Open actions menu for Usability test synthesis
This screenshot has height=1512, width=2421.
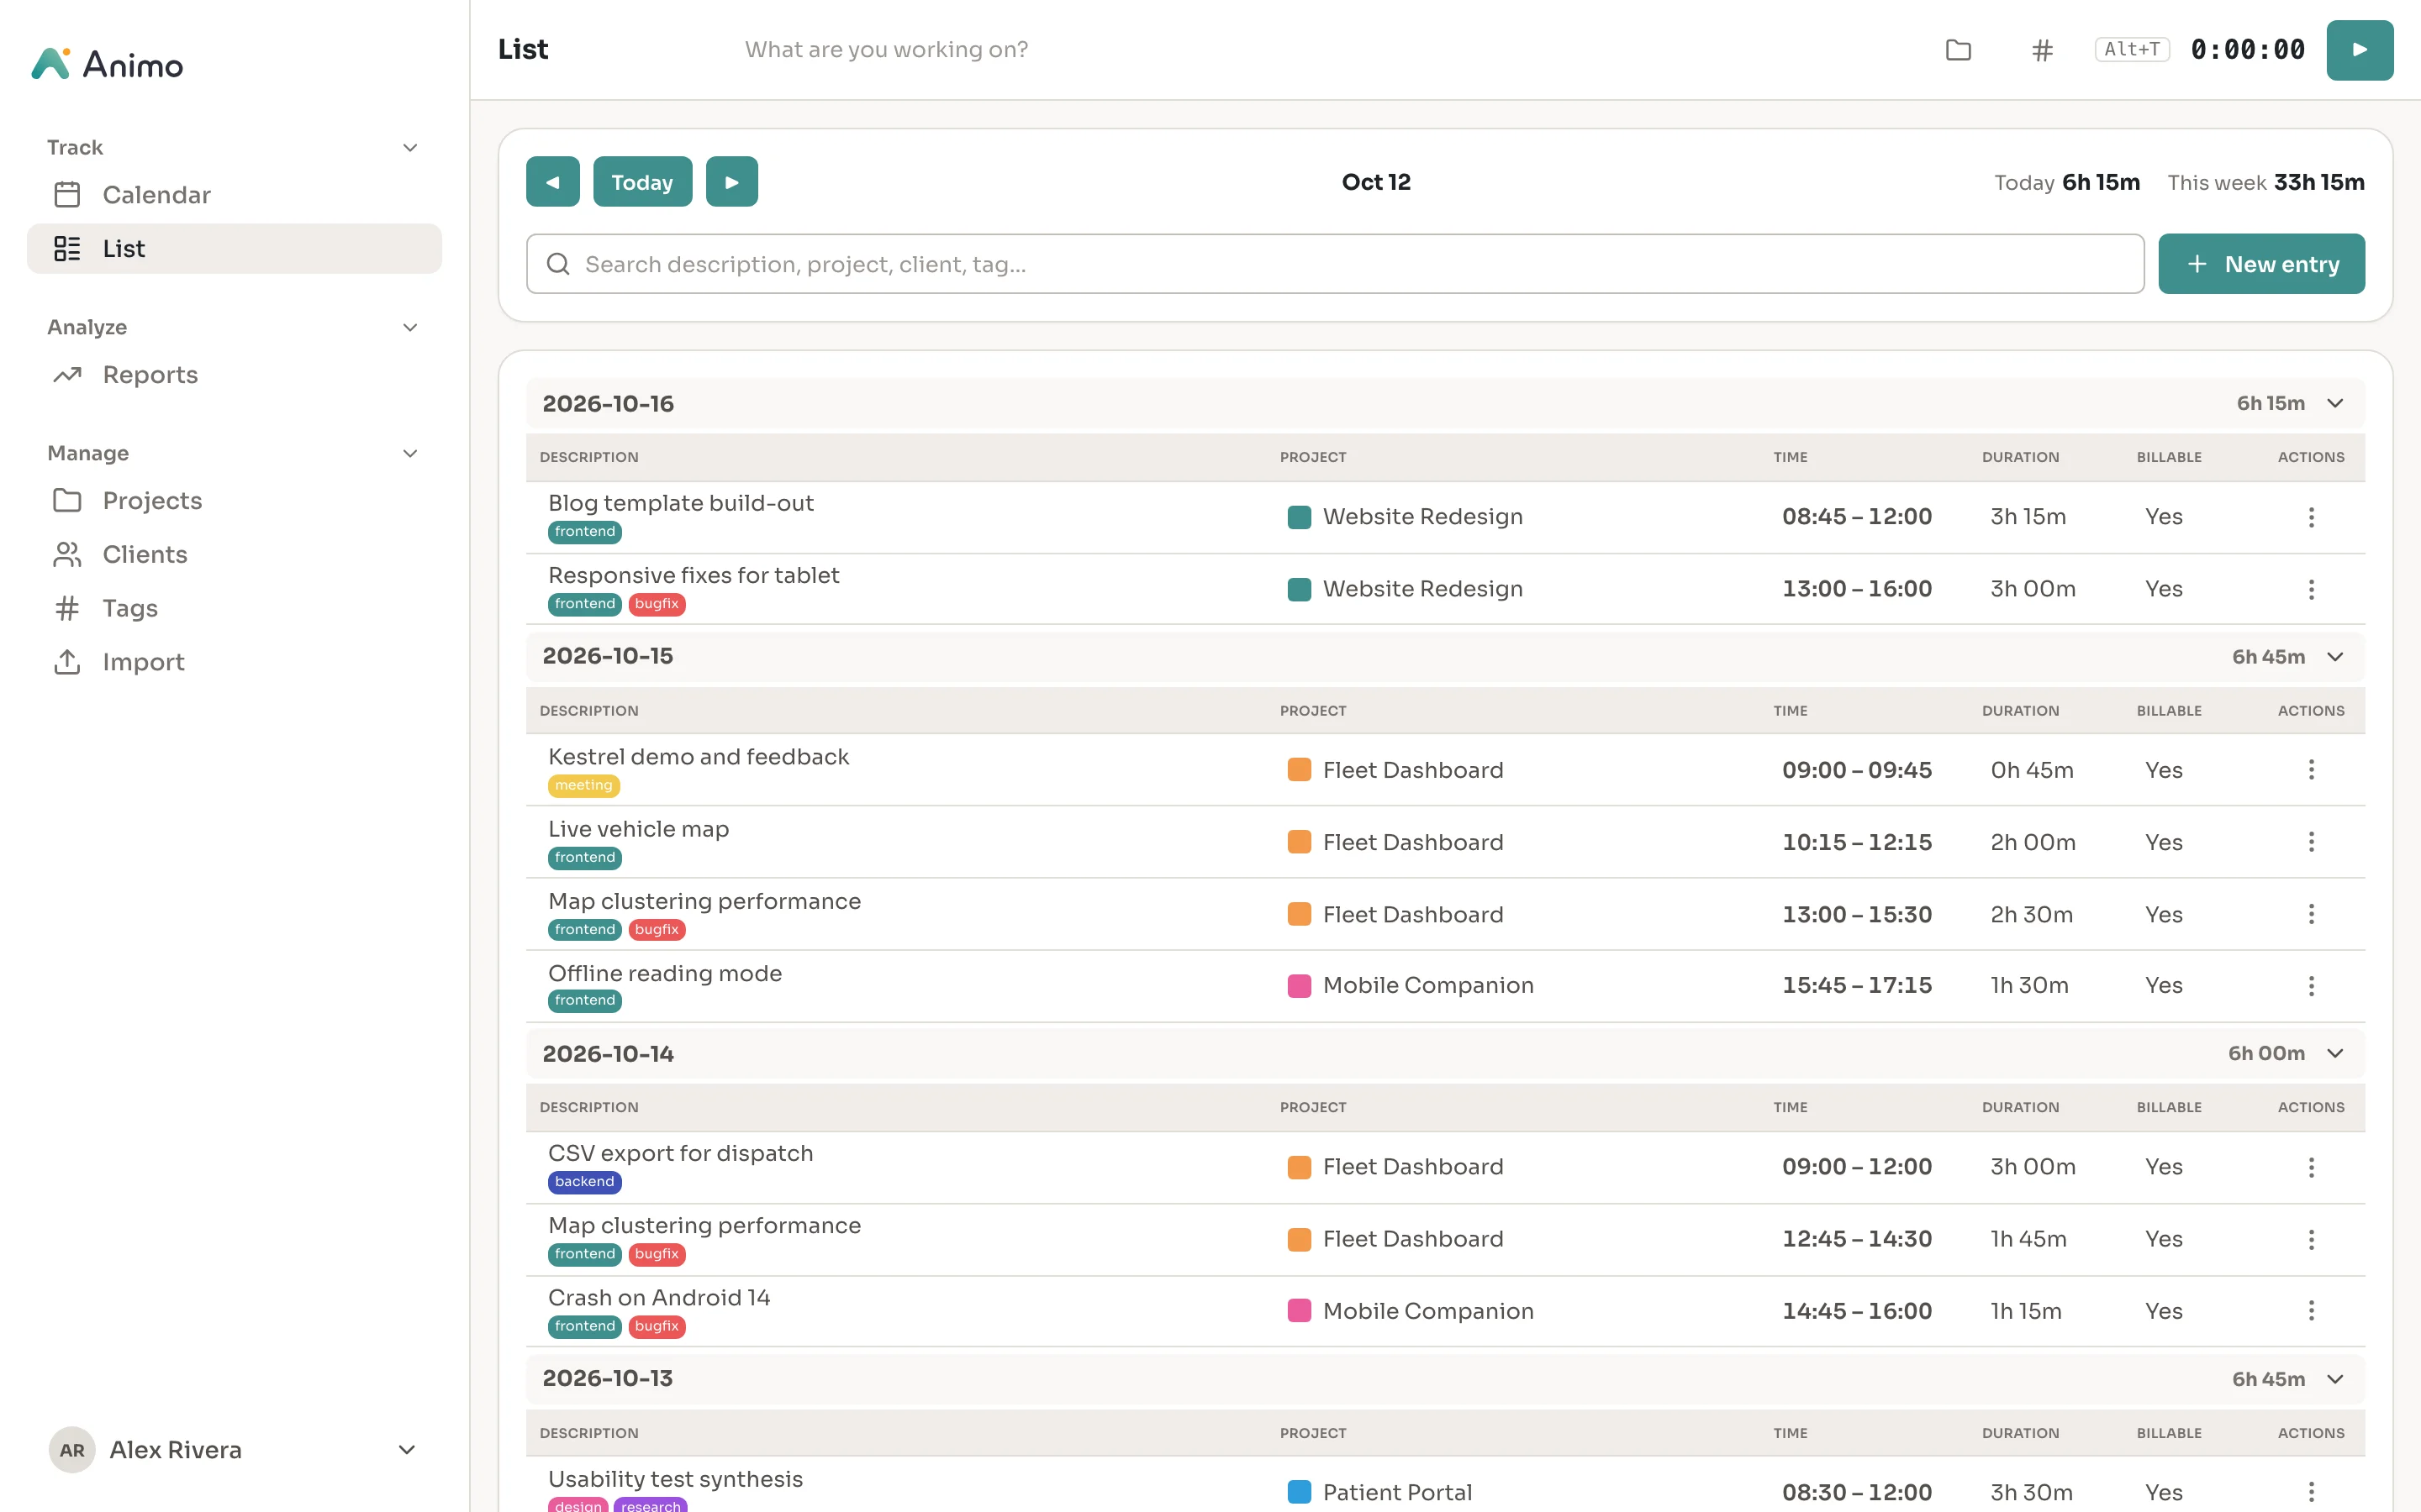[x=2311, y=1492]
